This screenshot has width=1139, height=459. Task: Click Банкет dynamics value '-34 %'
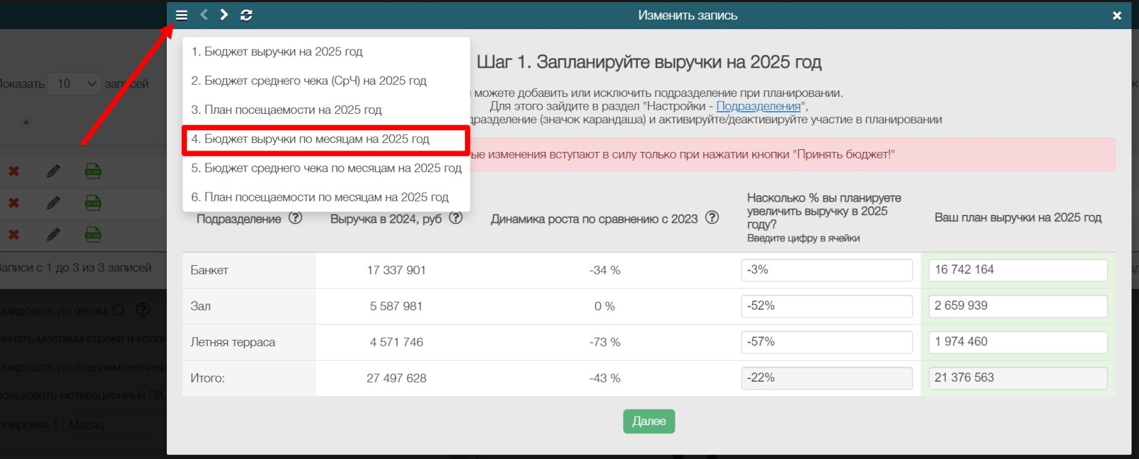tap(605, 270)
